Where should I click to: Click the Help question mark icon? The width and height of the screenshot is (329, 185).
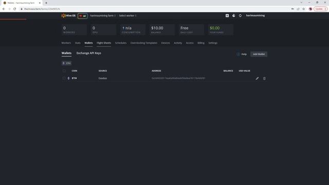[238, 54]
